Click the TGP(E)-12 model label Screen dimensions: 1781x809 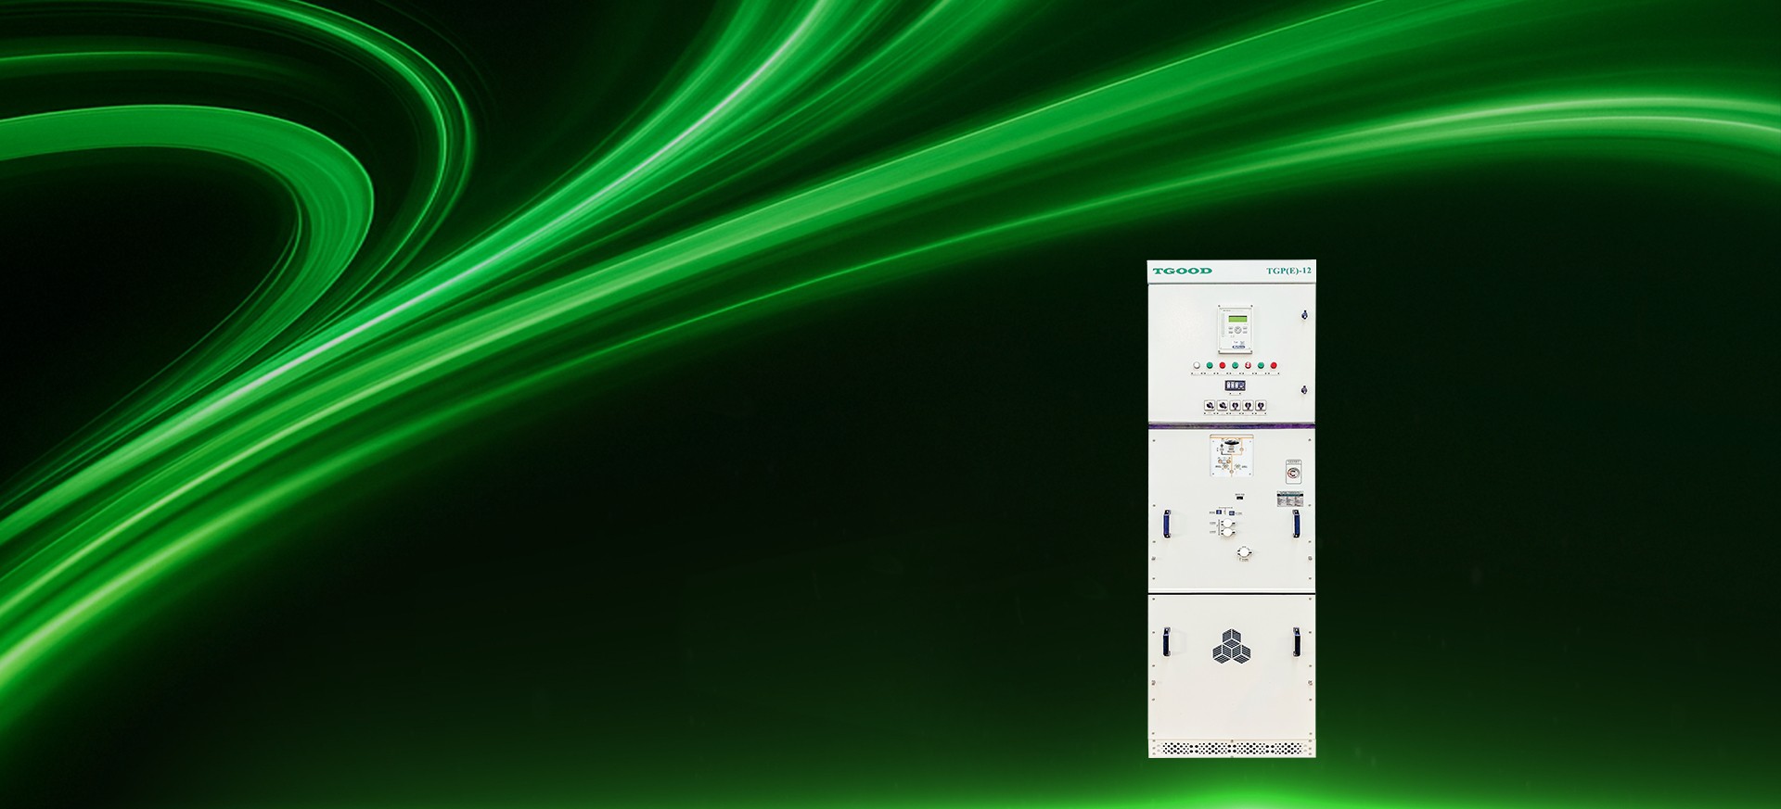point(1288,271)
